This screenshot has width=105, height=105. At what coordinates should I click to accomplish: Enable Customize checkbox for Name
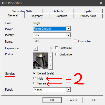[x=76, y=41]
